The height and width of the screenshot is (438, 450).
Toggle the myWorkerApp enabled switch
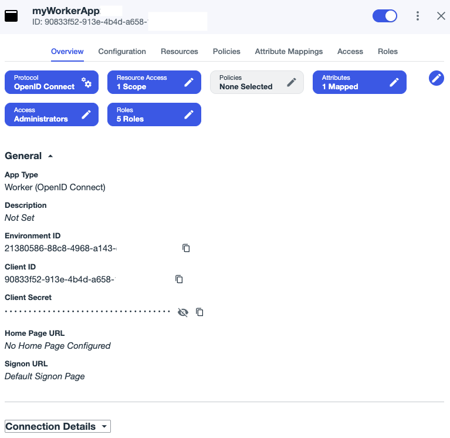385,16
